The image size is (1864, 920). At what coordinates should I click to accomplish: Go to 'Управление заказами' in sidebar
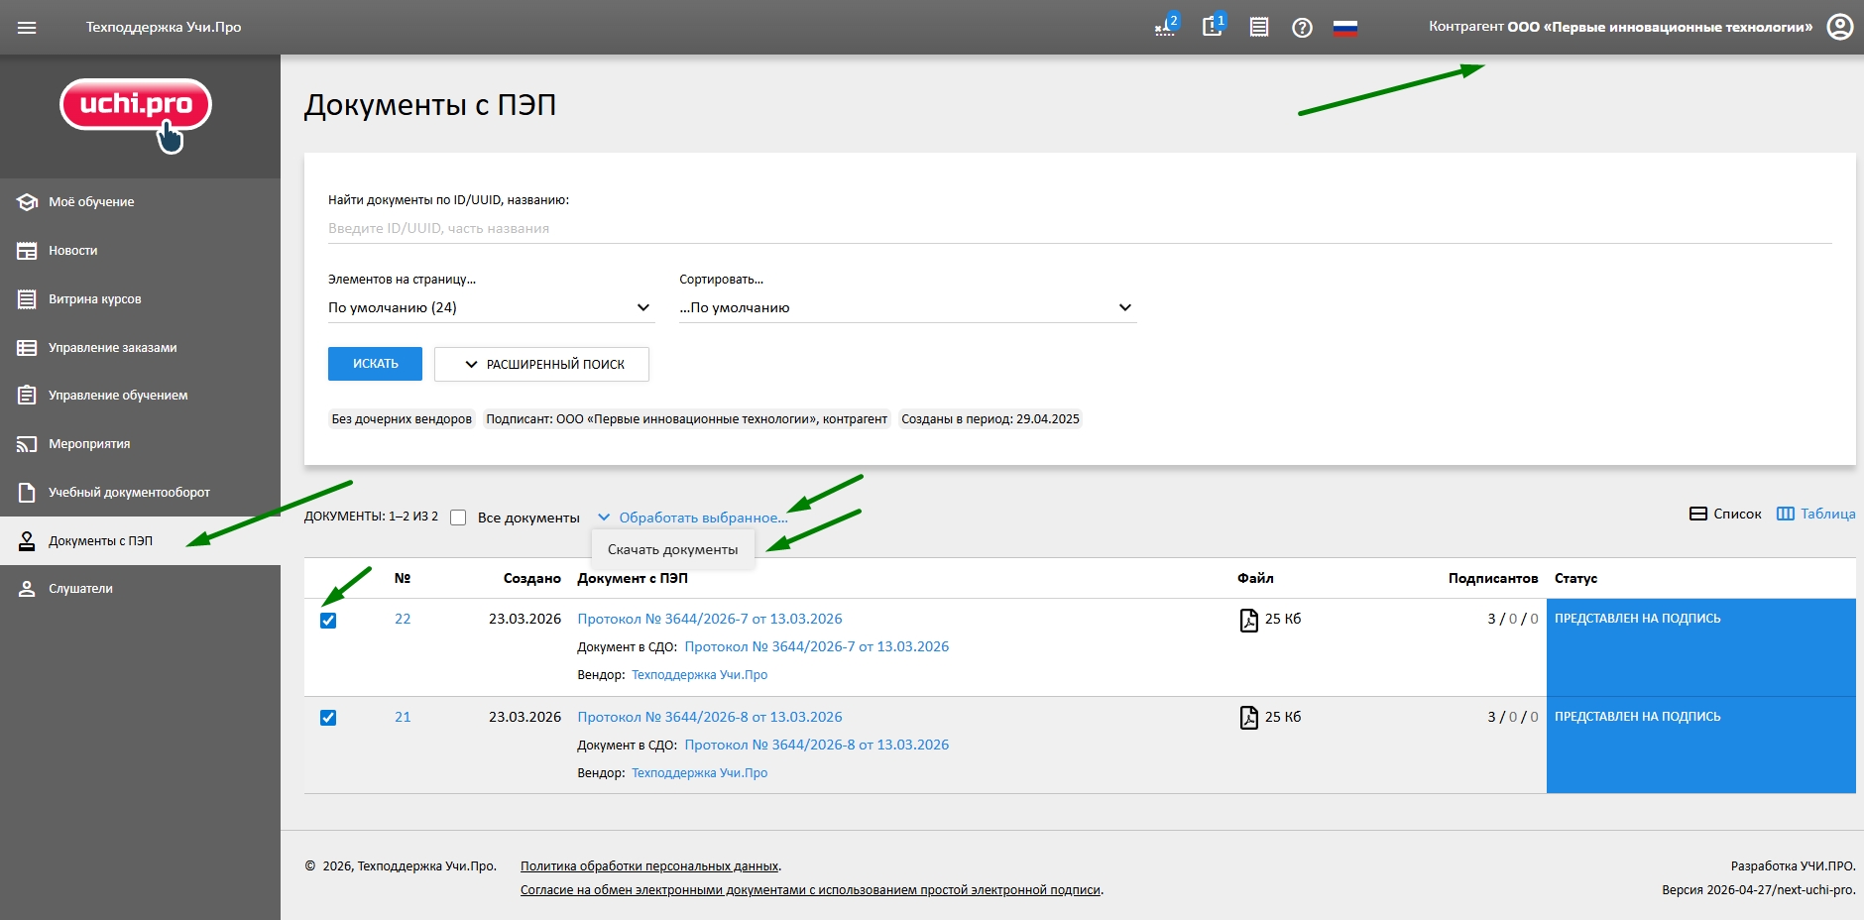point(112,348)
